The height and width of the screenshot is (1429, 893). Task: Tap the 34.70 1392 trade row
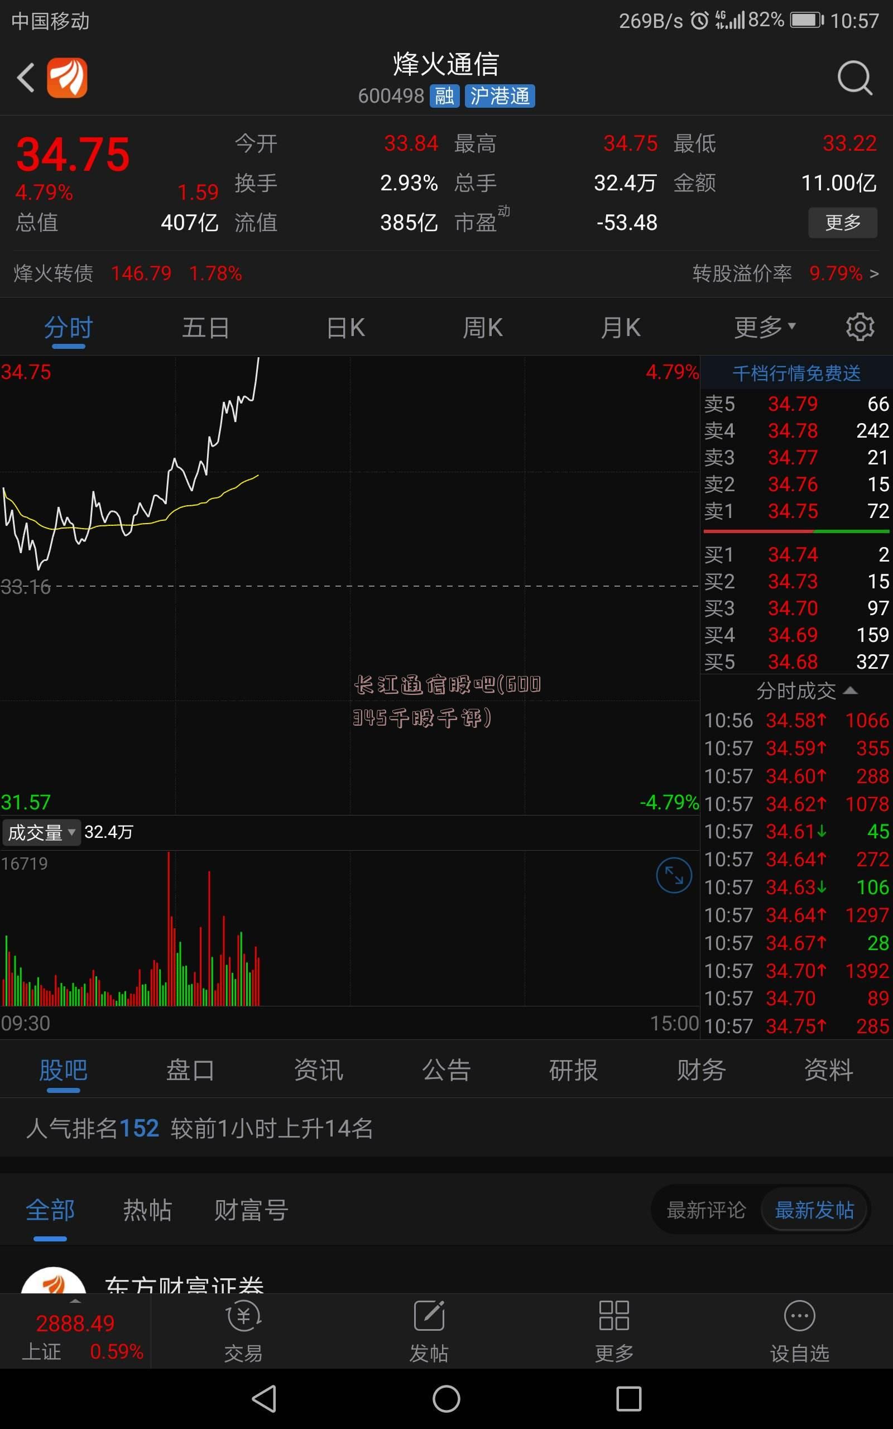tap(796, 971)
